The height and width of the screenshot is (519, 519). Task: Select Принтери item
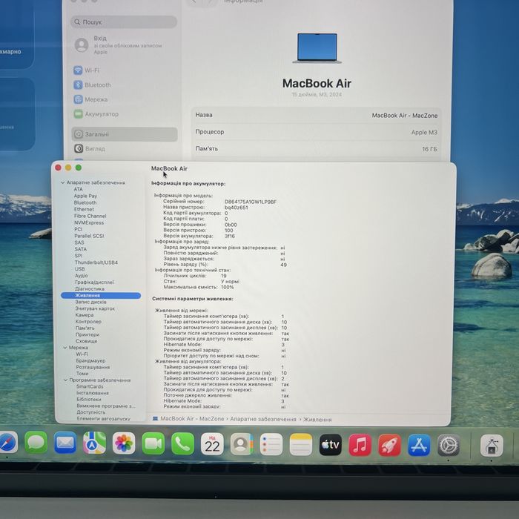87,334
